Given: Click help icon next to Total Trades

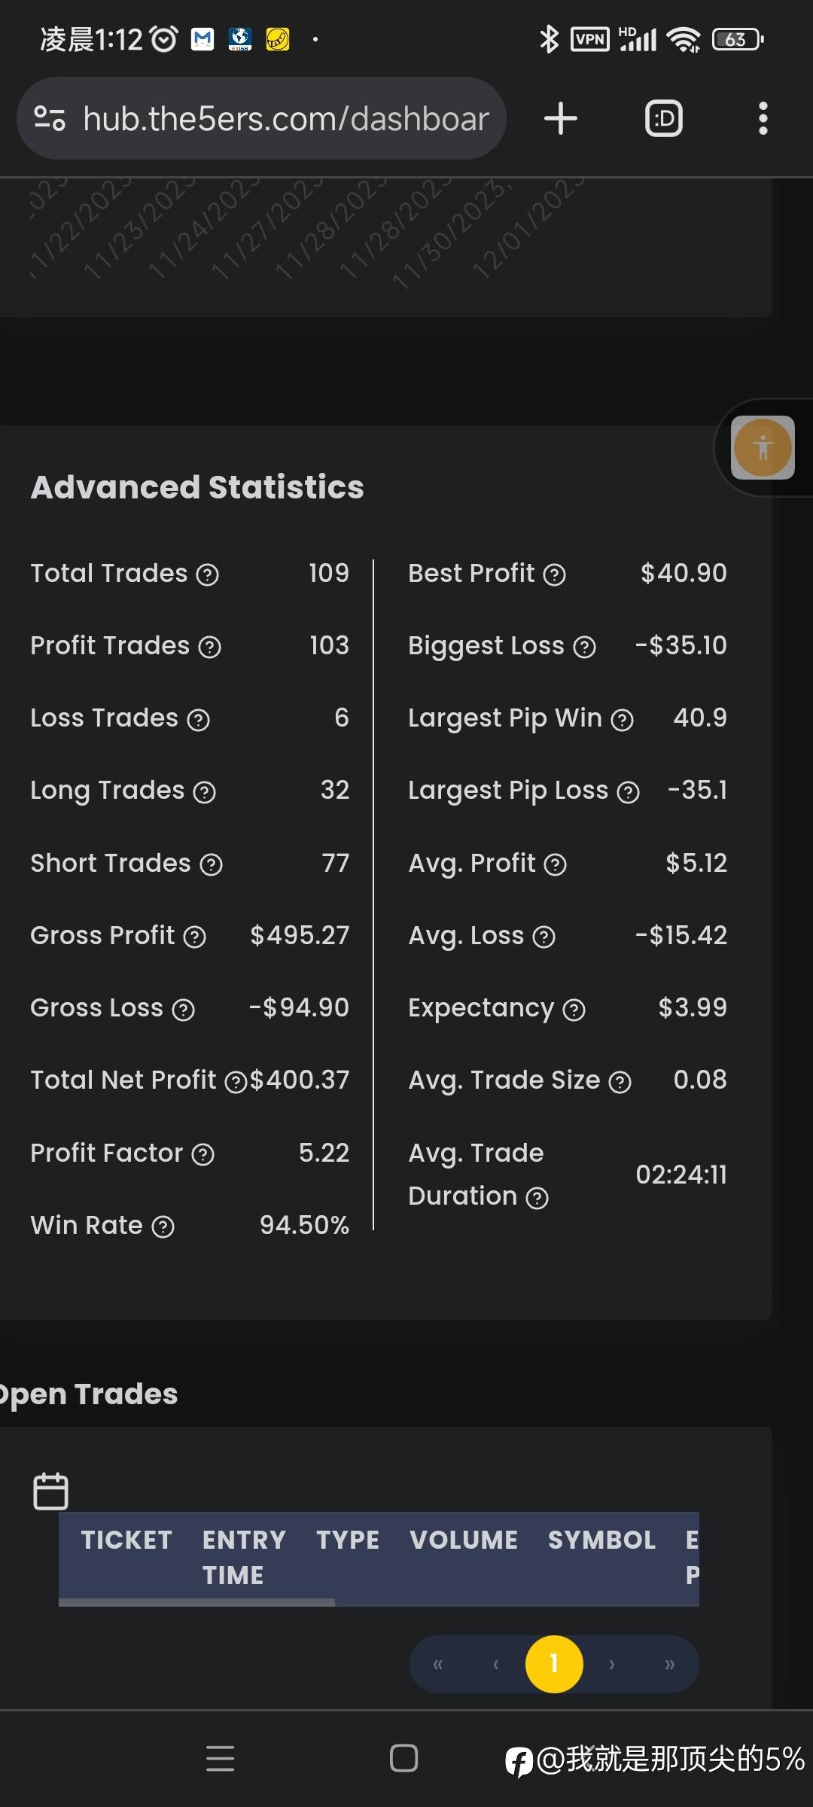Looking at the screenshot, I should [208, 575].
